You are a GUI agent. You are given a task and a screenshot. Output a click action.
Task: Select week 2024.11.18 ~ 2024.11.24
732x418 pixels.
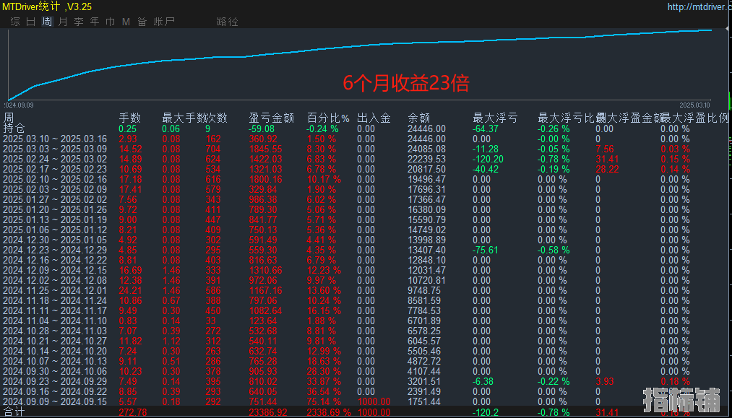coord(55,300)
